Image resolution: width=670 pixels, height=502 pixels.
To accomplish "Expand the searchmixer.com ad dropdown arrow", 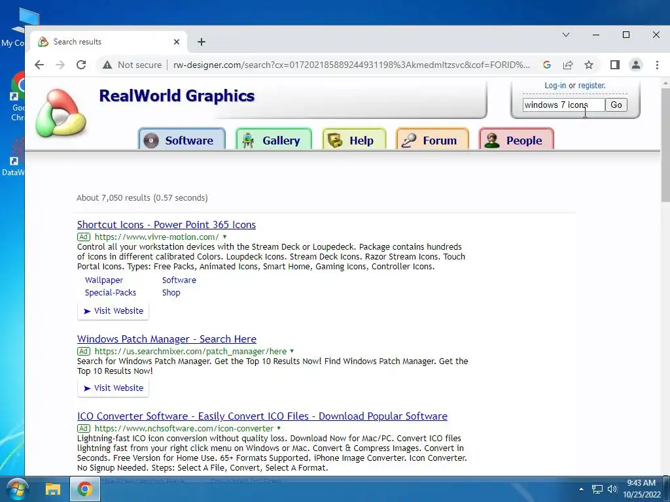I will click(x=292, y=351).
